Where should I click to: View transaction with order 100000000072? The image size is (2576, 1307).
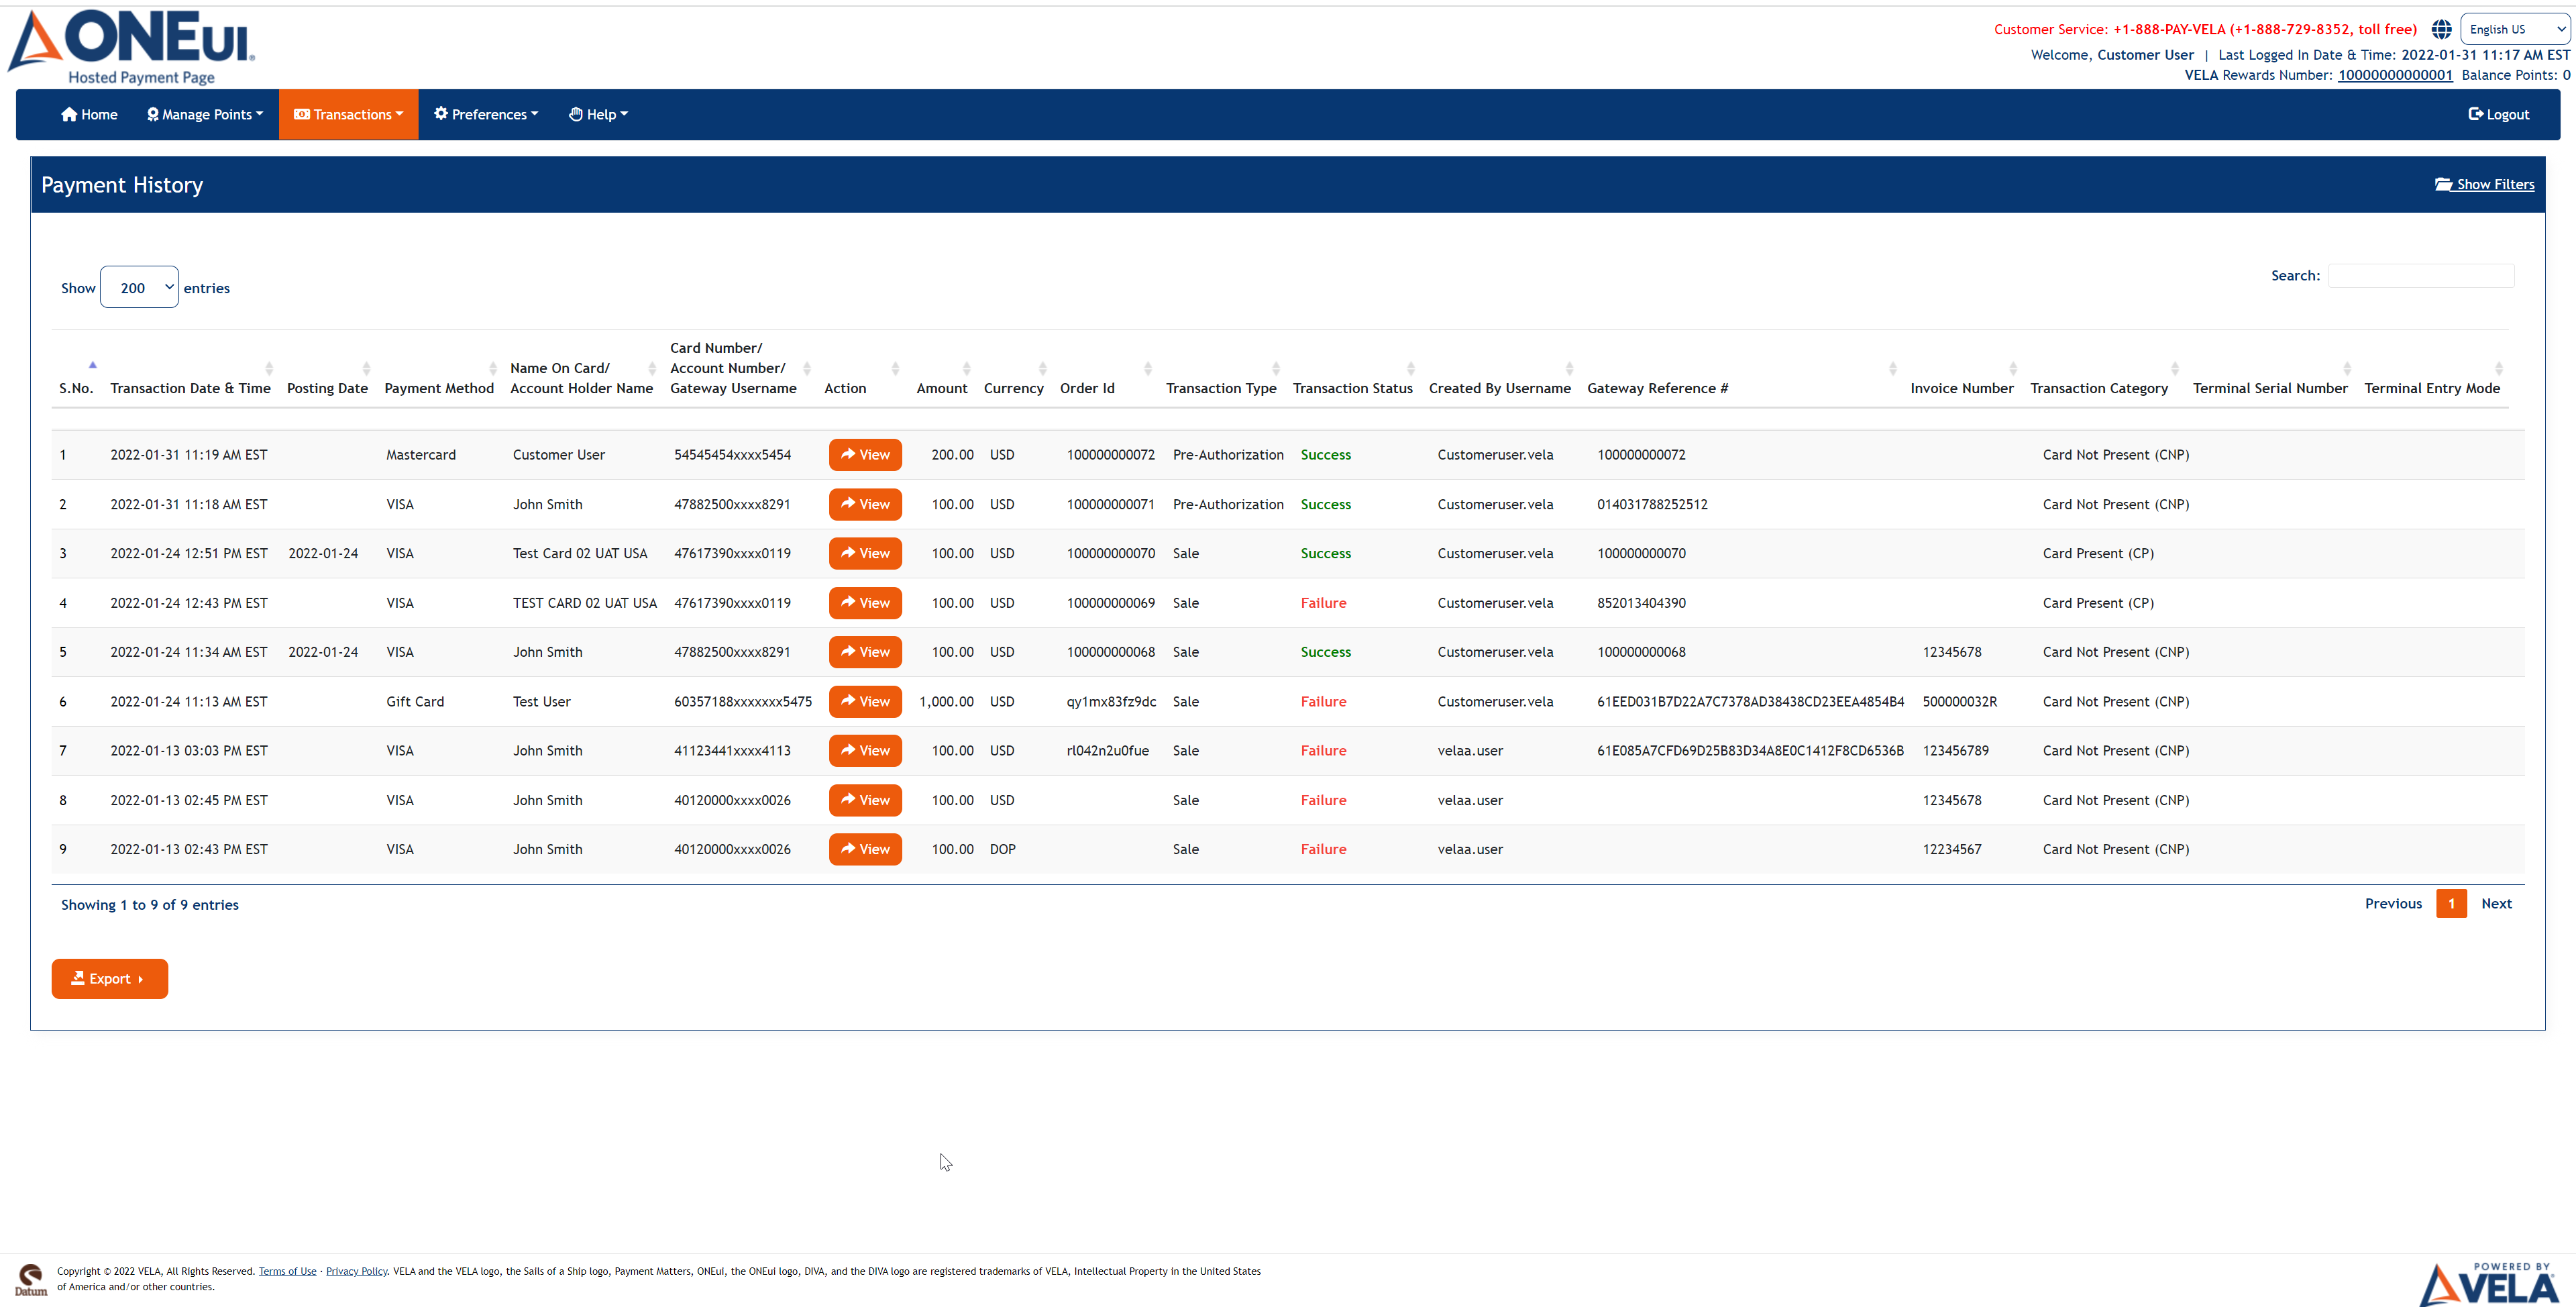pyautogui.click(x=865, y=455)
